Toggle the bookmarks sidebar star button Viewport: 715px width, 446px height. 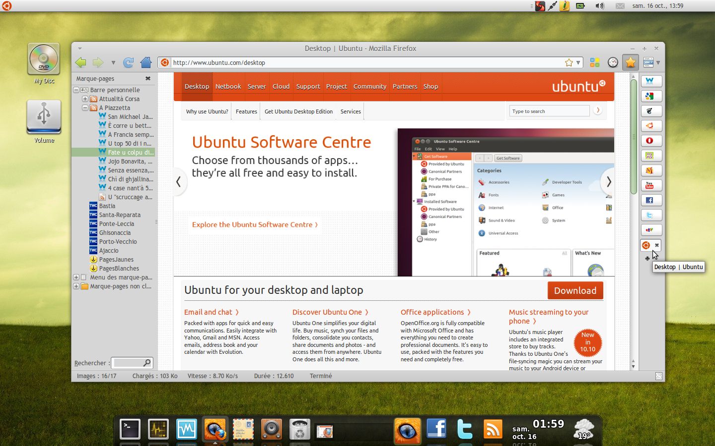[631, 62]
